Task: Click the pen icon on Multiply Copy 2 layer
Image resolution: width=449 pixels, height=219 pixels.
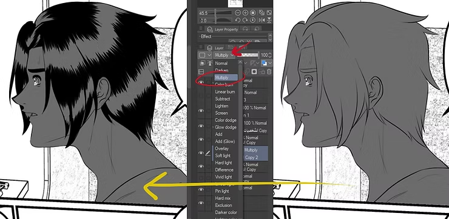Action: pyautogui.click(x=208, y=154)
